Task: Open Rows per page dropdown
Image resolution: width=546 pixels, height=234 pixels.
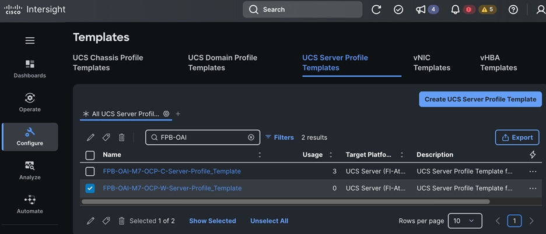Action: [465, 221]
